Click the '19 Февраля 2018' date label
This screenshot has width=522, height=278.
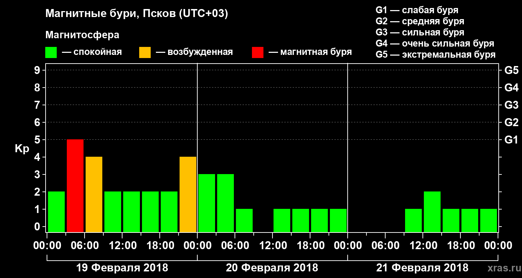tap(122, 268)
